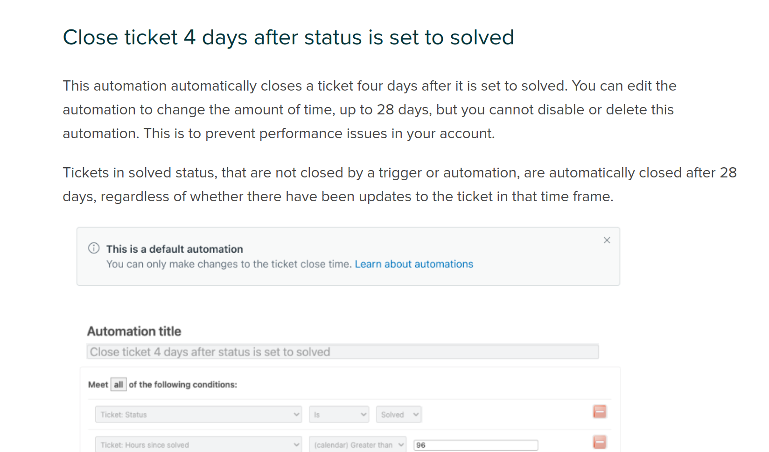
Task: Open the Learn about automations link
Action: [x=414, y=264]
